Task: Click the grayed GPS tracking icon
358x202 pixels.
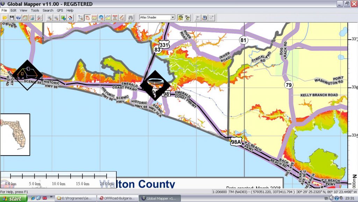Action: click(212, 17)
